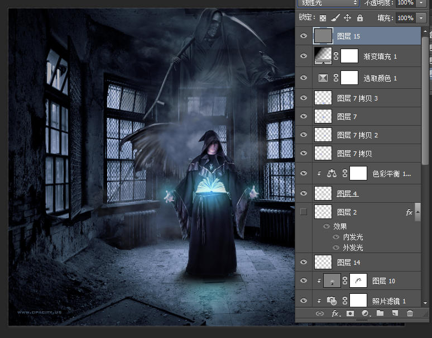Click the lock position move icon
This screenshot has width=432, height=338.
pos(347,18)
